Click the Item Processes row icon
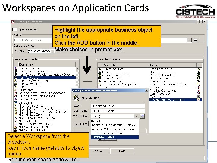 (x=16, y=68)
